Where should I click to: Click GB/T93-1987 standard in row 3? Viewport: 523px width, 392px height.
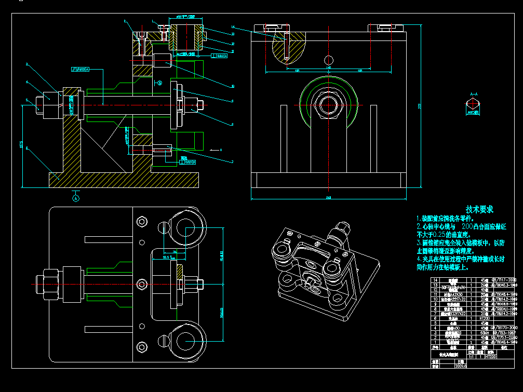point(503,333)
